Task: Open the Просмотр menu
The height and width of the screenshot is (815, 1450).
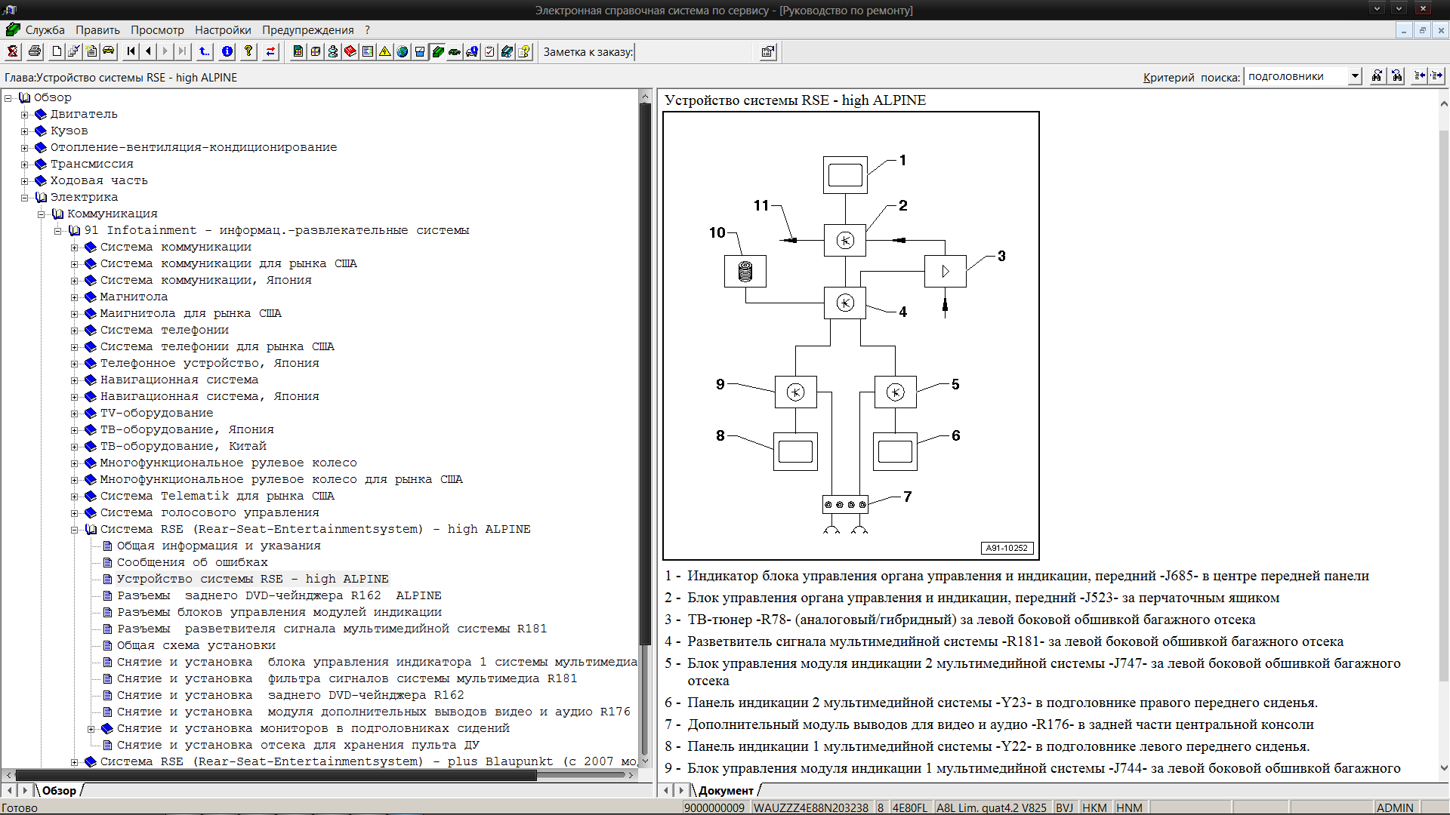Action: [157, 30]
